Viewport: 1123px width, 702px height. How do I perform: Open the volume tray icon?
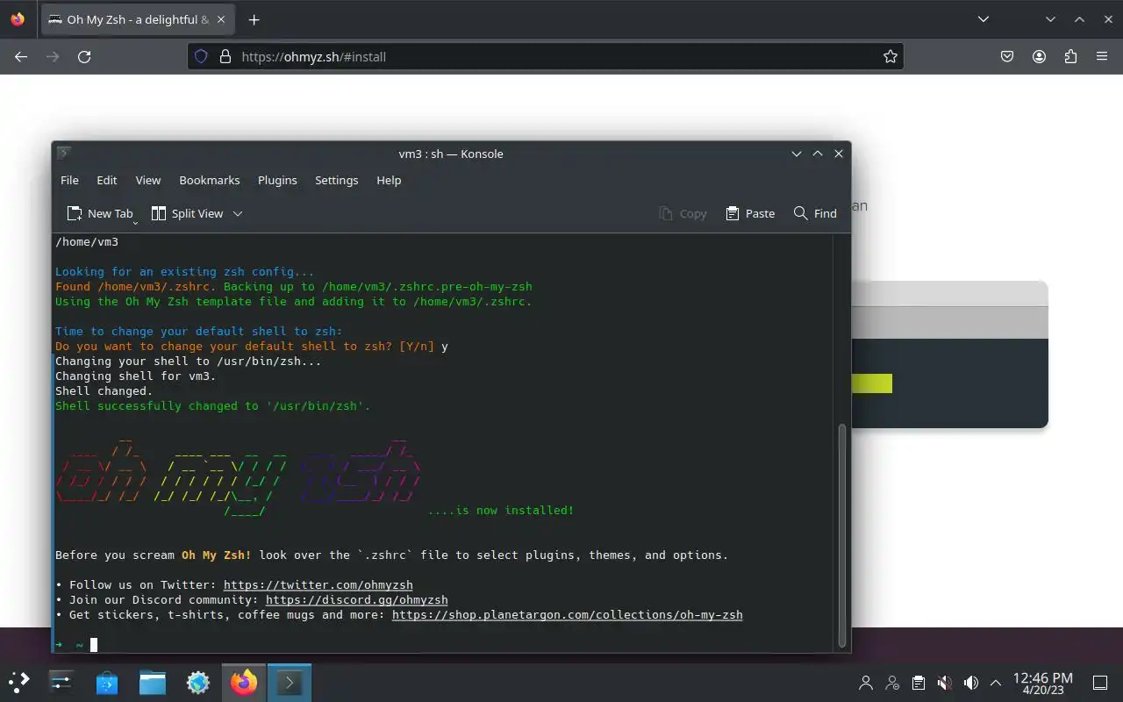pos(970,683)
